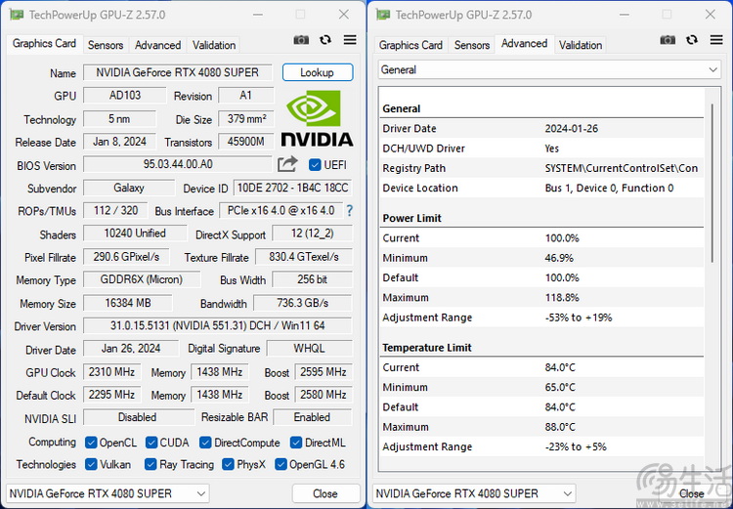
Task: Click BIOS share/export arrow icon
Action: point(287,164)
